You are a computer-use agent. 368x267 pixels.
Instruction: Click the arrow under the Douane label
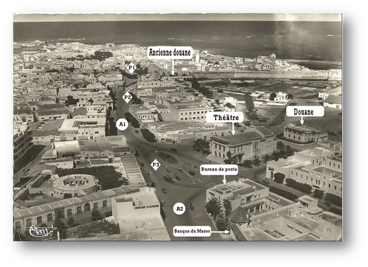click(x=302, y=121)
